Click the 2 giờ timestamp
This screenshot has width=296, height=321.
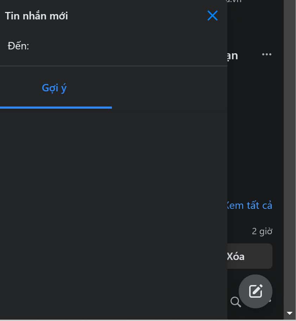[262, 231]
